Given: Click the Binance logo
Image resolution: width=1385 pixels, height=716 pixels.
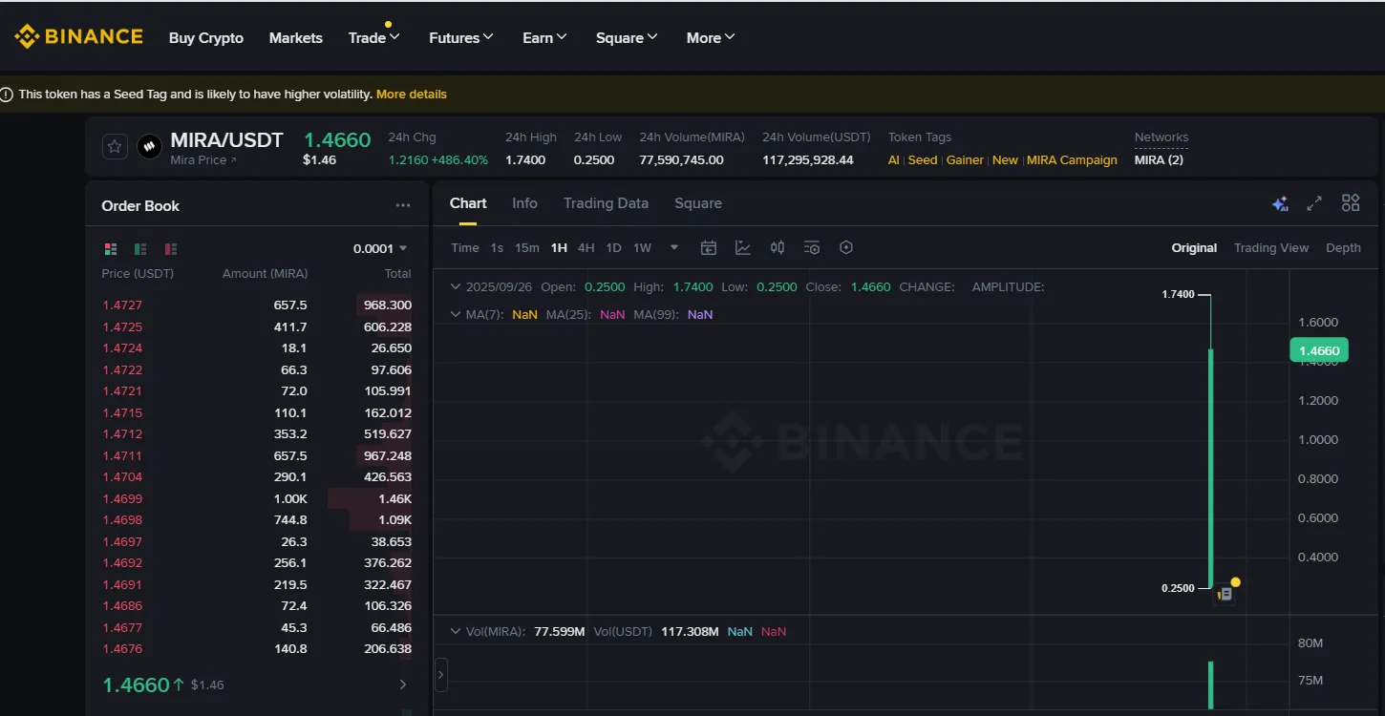Looking at the screenshot, I should pyautogui.click(x=78, y=37).
